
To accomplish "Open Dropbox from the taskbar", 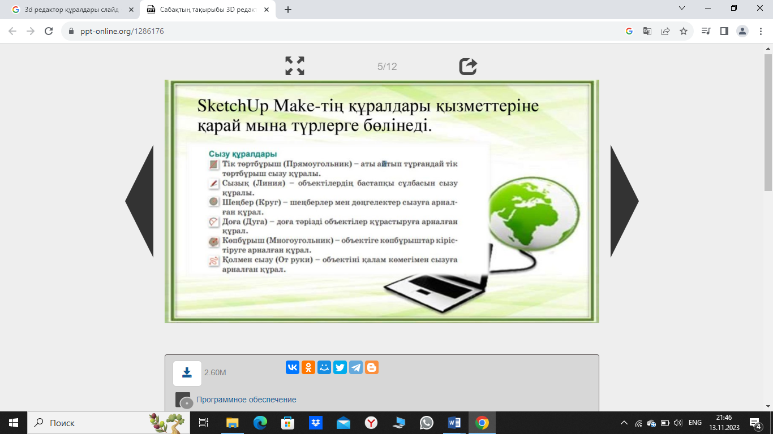I will click(315, 423).
